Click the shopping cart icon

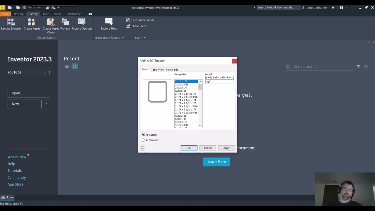(333, 8)
